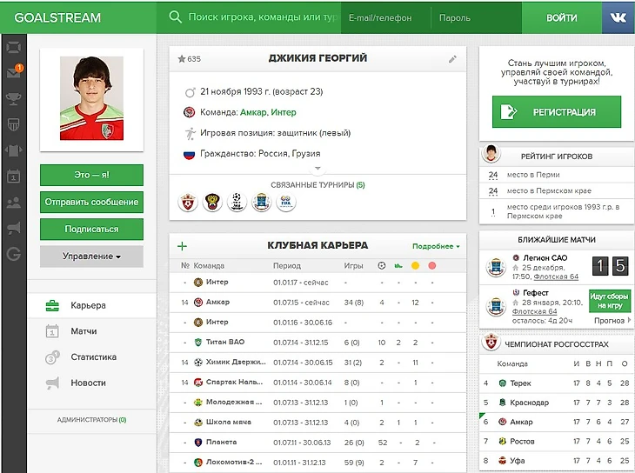Open first related tournament badge

click(188, 202)
